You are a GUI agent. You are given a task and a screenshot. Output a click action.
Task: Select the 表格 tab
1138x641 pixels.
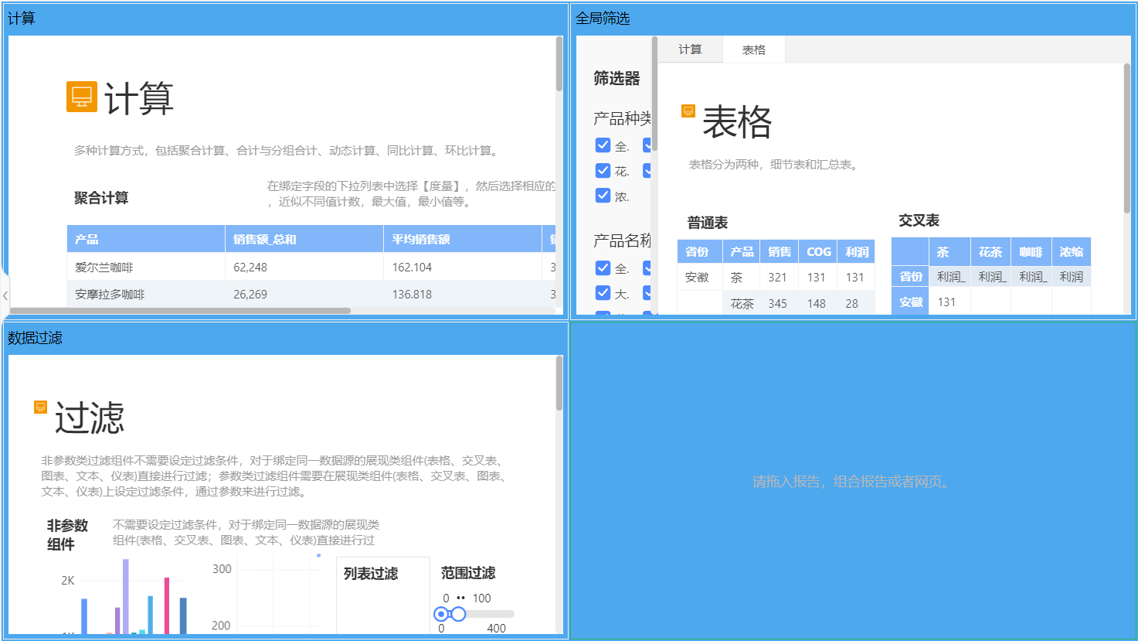(x=753, y=49)
